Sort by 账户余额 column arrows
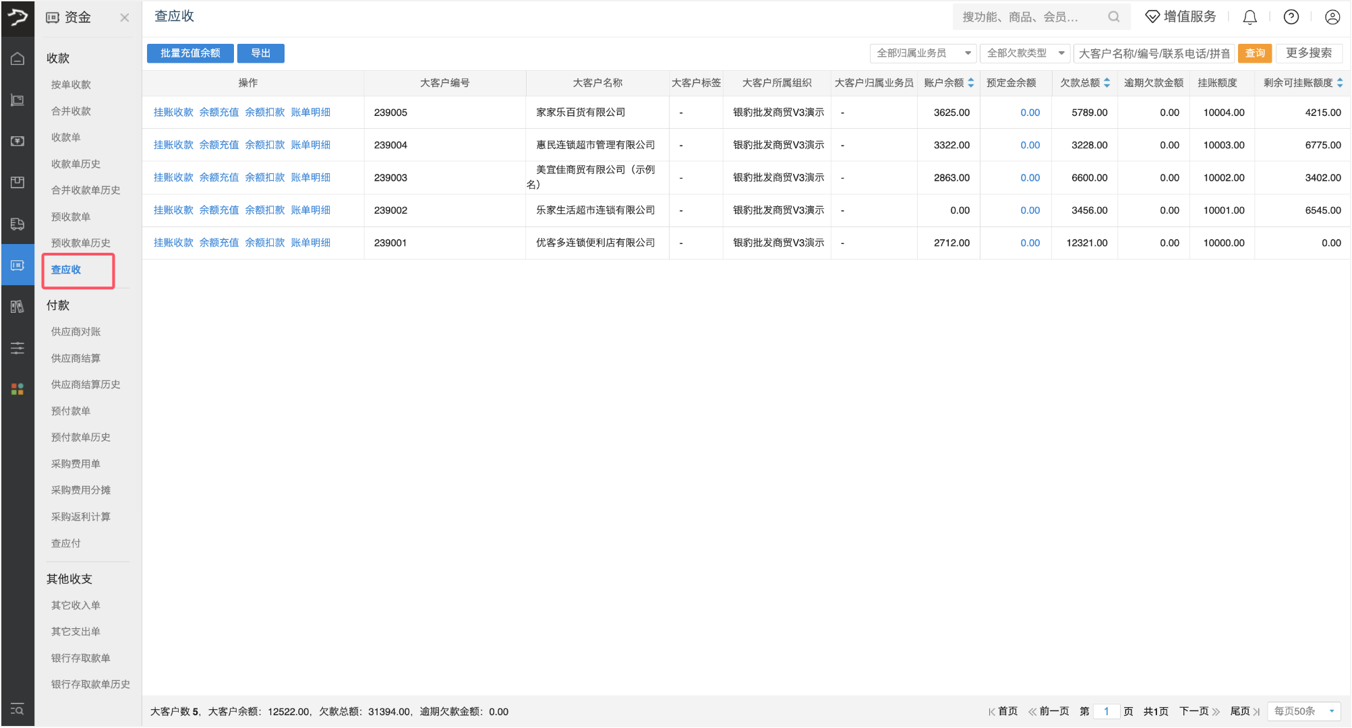The image size is (1352, 728). [971, 83]
